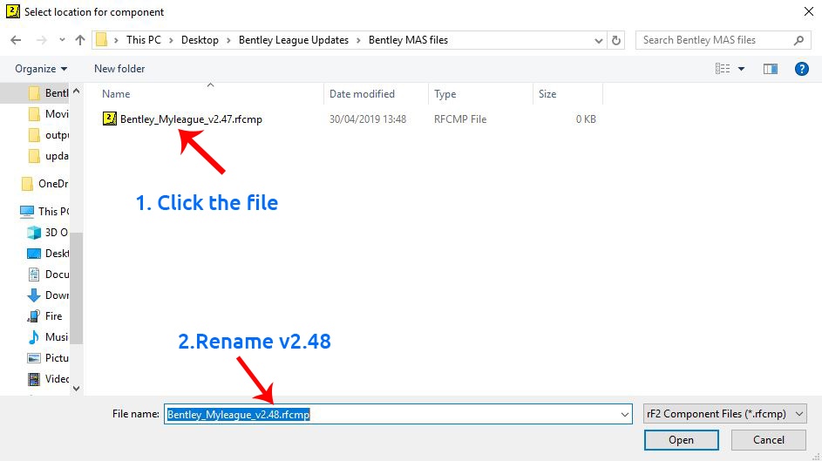
Task: Open Music in navigation pane
Action: point(47,337)
